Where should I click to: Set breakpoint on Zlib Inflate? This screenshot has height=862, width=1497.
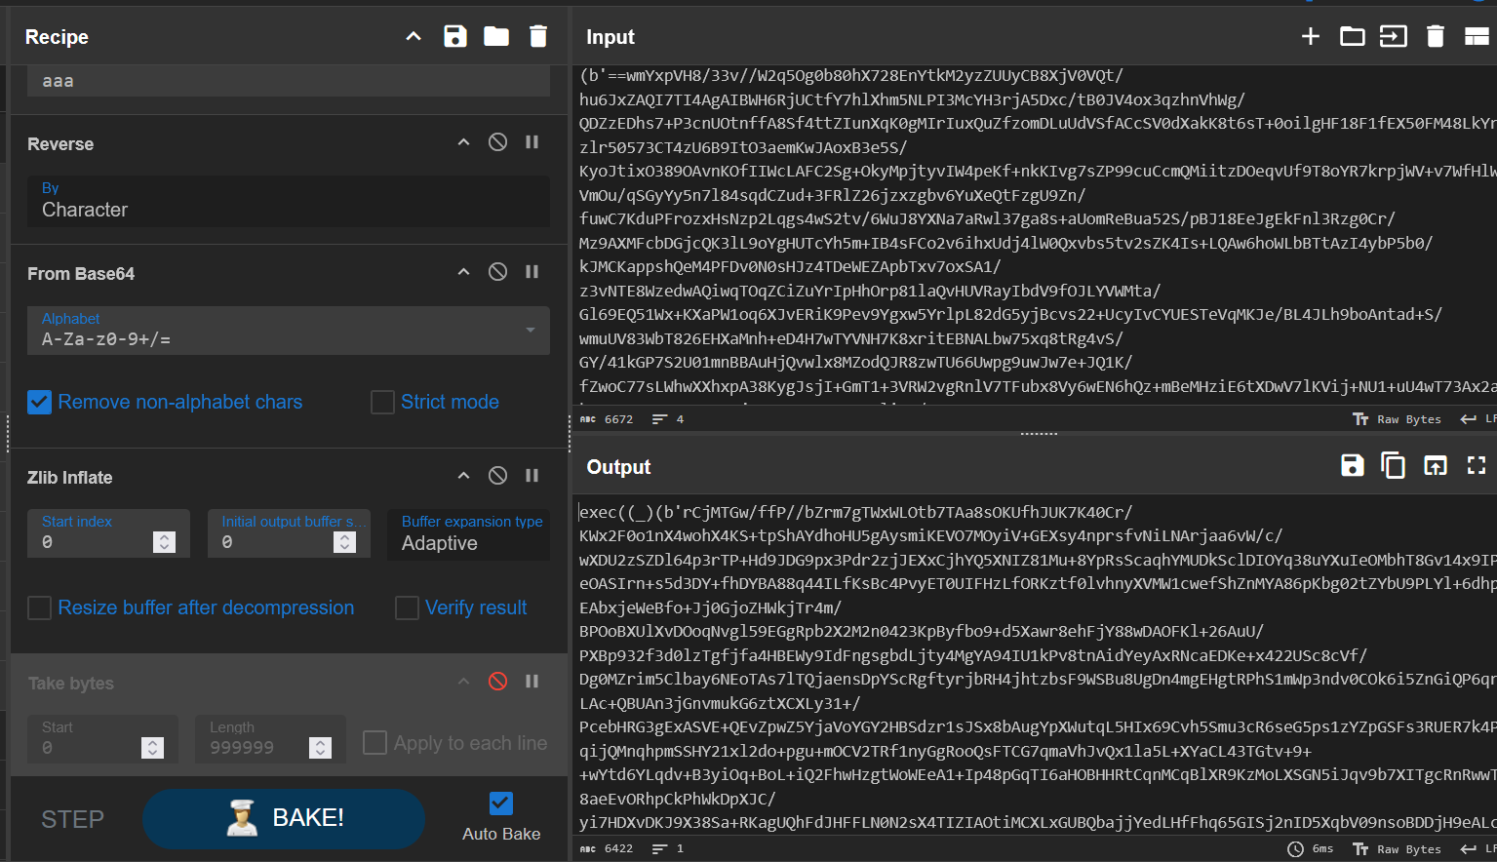[x=532, y=476]
